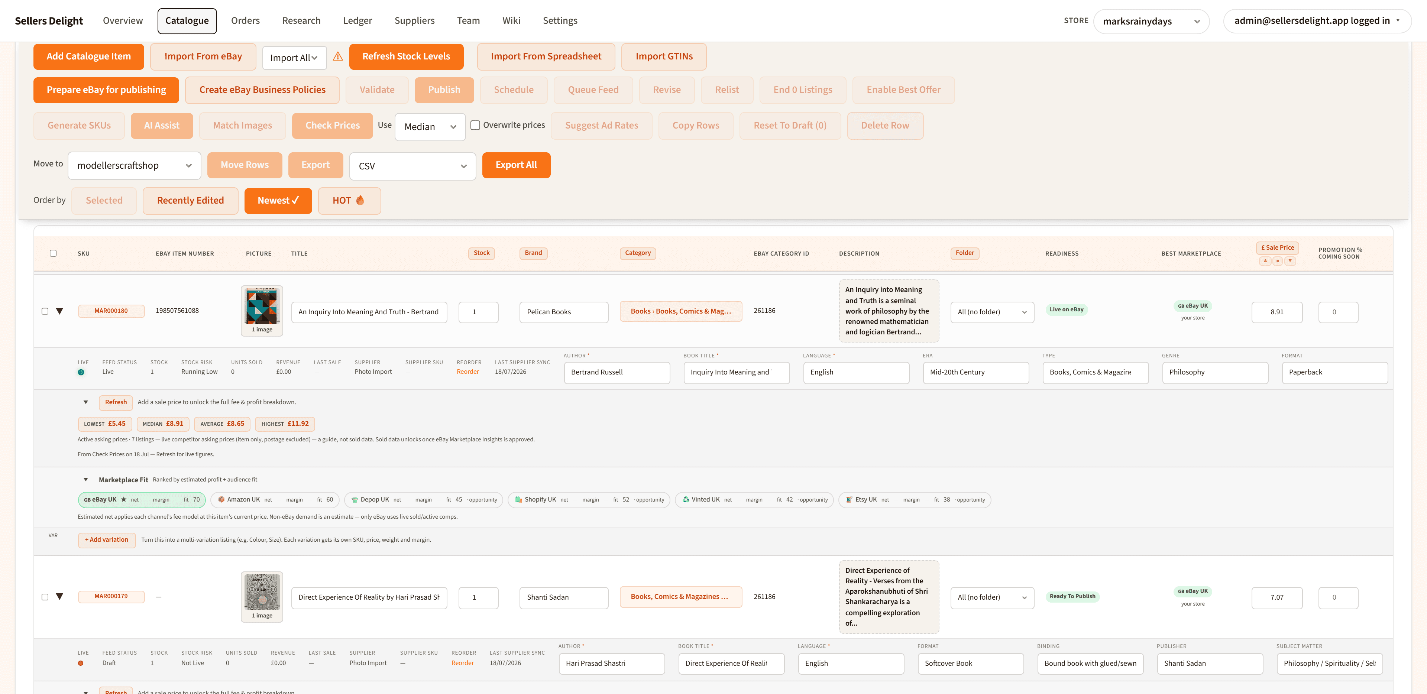Screen dimensions: 1427x694
Task: Click + Add variation button
Action: 106,539
